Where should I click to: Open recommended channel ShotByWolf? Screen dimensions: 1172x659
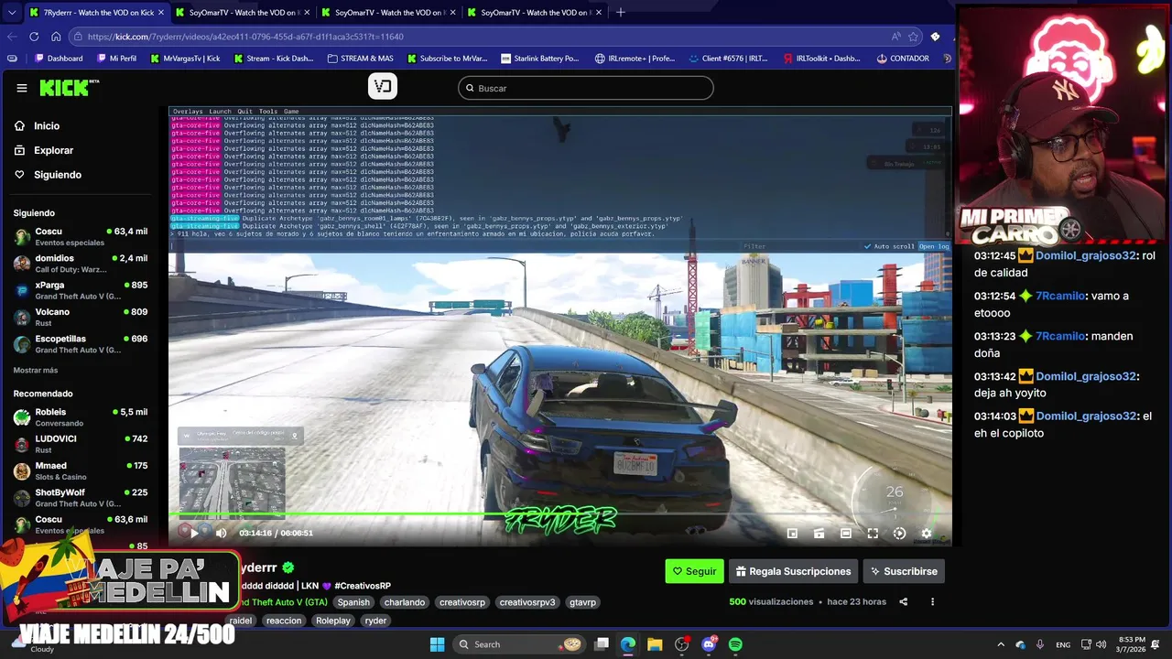tap(81, 497)
